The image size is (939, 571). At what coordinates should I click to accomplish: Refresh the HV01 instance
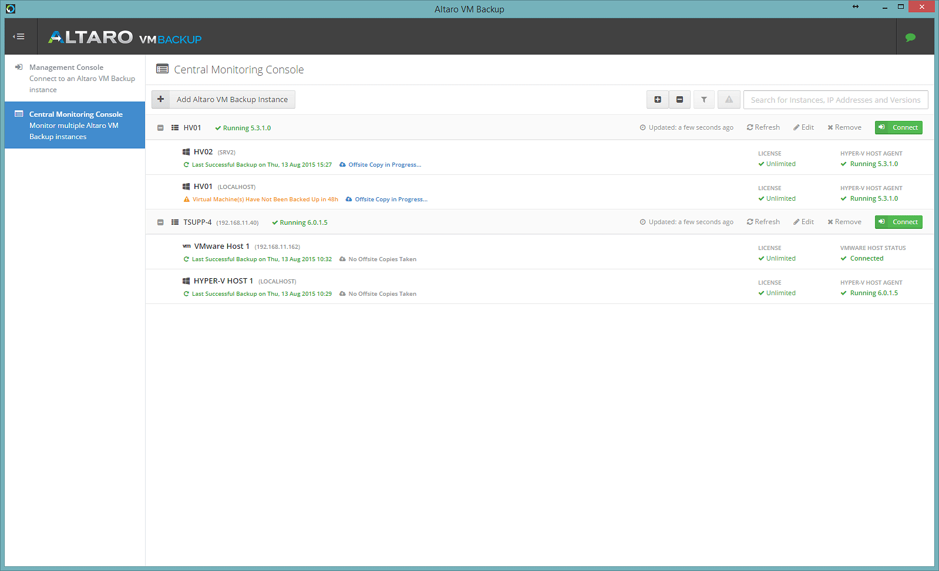(763, 127)
